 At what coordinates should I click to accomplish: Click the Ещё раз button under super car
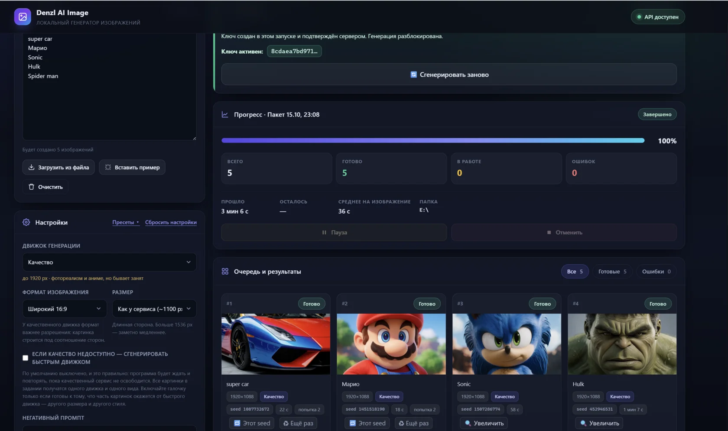(298, 423)
